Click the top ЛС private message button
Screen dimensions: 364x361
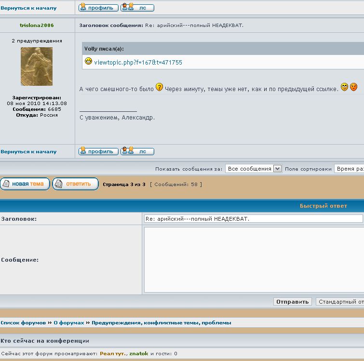137,8
